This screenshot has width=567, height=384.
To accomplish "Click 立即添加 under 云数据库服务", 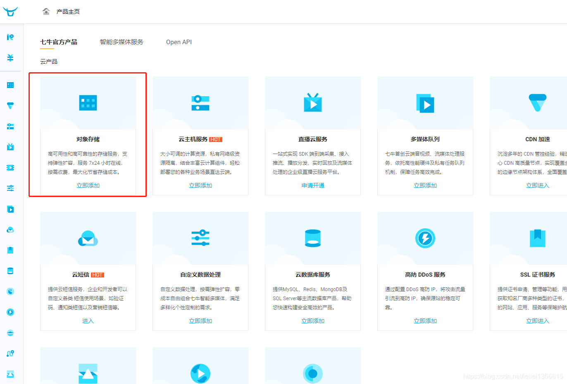I will [x=313, y=321].
